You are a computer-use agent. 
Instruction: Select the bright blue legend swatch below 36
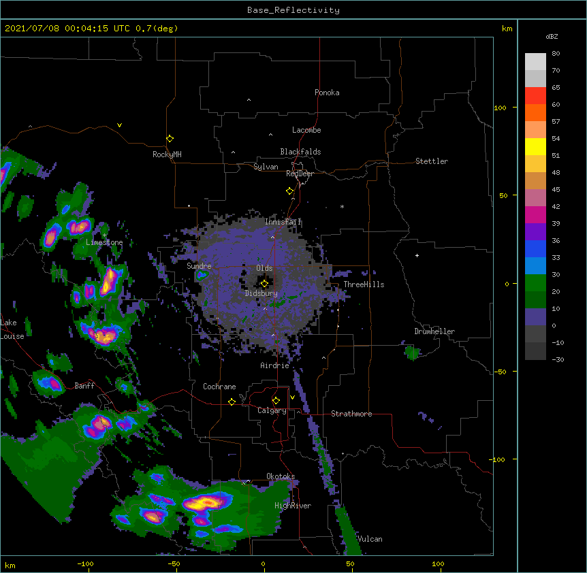[535, 248]
